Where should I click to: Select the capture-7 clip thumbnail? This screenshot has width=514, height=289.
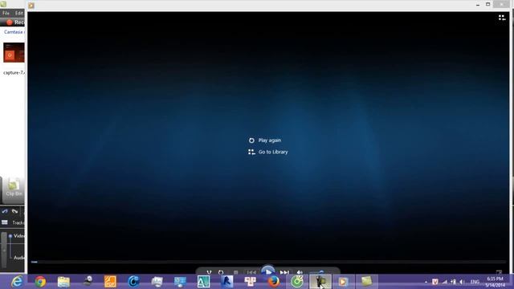(x=14, y=52)
